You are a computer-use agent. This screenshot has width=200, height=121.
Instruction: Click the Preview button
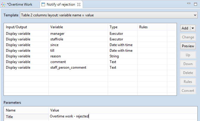point(188,46)
